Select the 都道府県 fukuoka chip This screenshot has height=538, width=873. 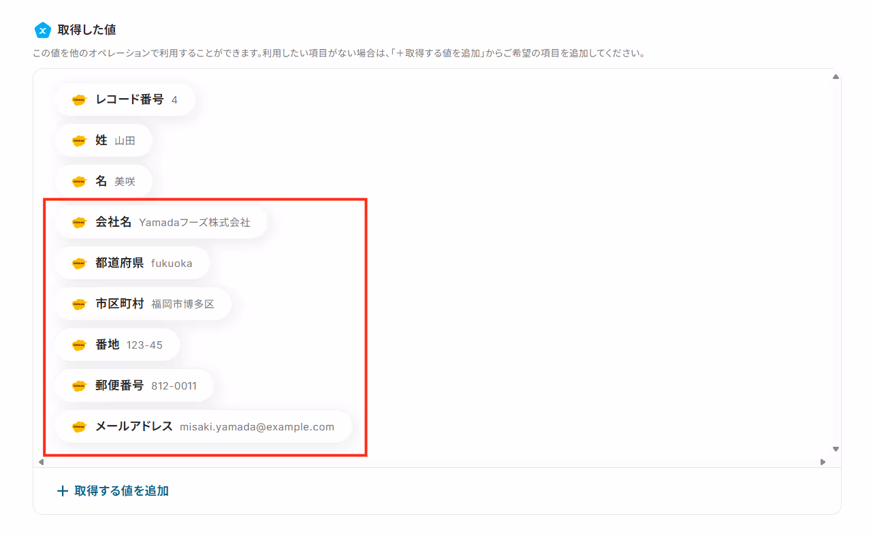132,264
